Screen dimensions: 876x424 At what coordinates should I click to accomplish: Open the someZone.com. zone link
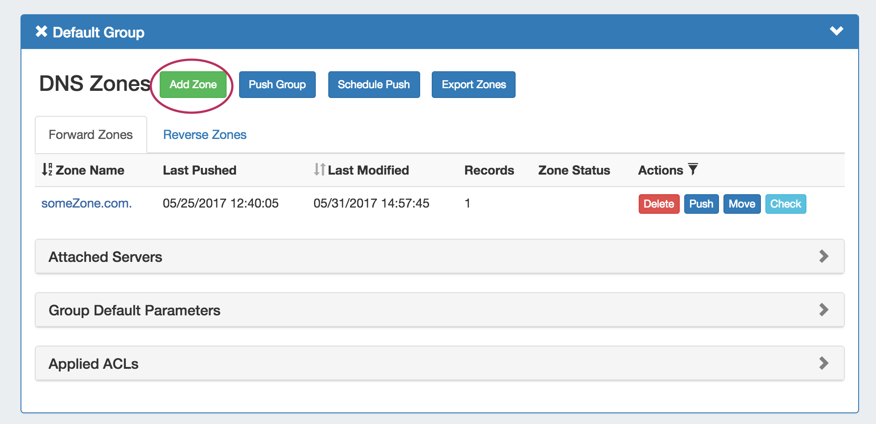(87, 204)
